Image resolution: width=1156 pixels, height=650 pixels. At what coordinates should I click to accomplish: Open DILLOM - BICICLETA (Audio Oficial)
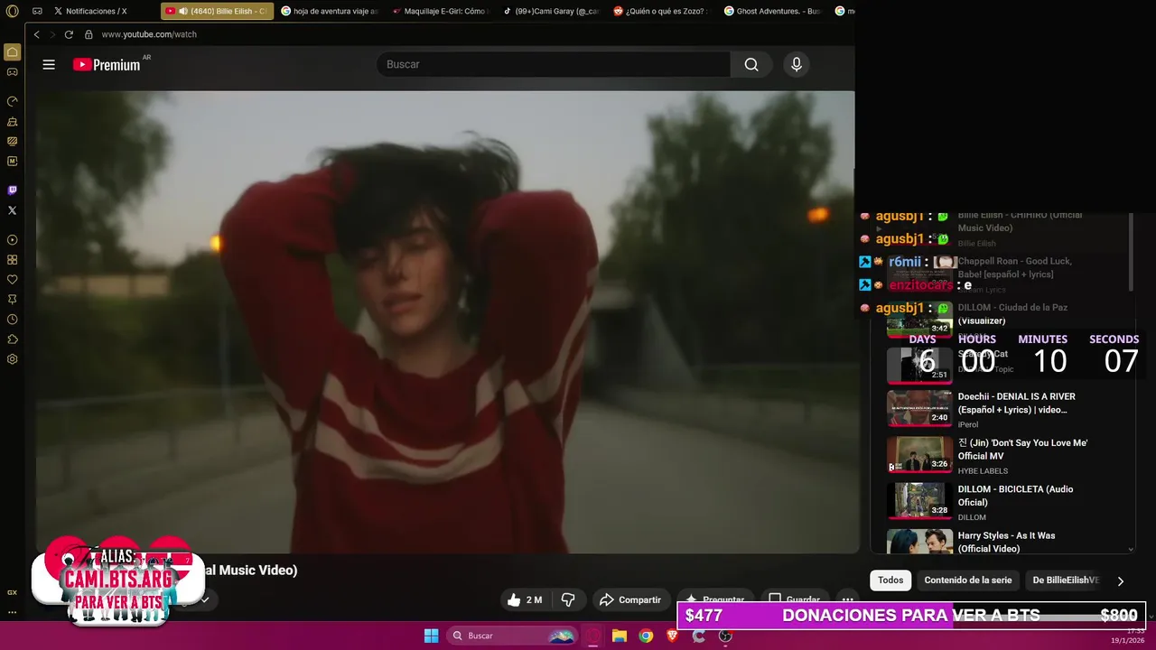[1015, 496]
